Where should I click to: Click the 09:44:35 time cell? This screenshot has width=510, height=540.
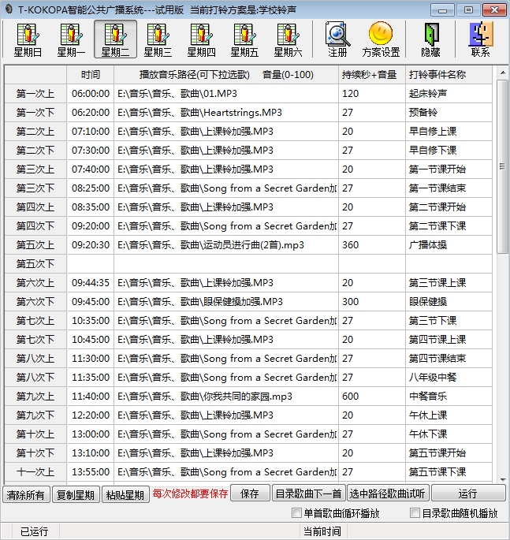(90, 283)
